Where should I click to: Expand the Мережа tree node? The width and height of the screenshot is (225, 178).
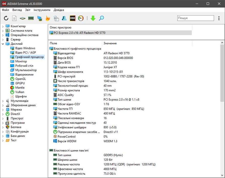point(3,110)
